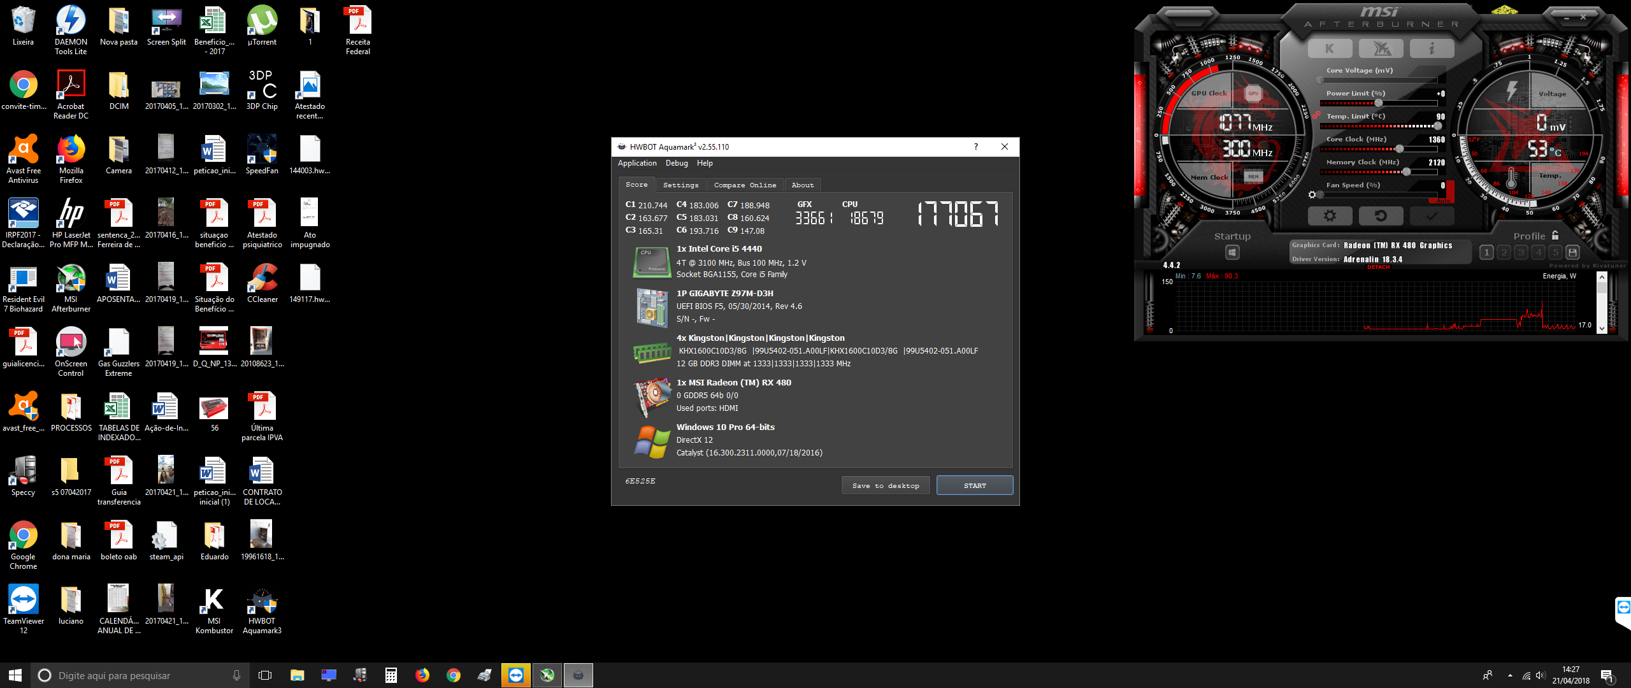The width and height of the screenshot is (1631, 688).
Task: Toggle Auto fan speed mode
Action: point(1444,201)
